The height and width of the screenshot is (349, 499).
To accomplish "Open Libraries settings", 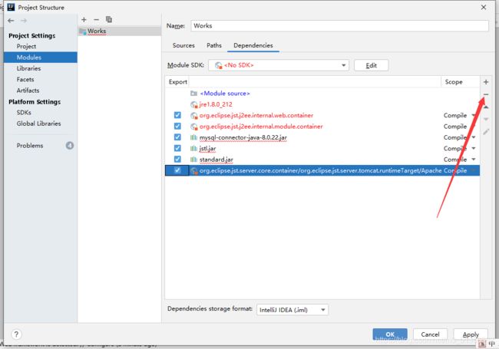I will [28, 68].
